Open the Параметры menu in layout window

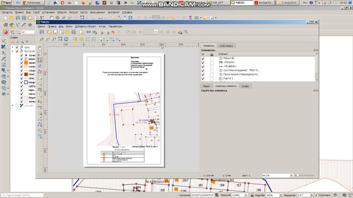coord(115,26)
